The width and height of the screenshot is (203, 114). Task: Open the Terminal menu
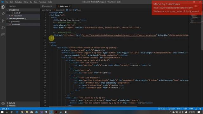tap(43, 2)
